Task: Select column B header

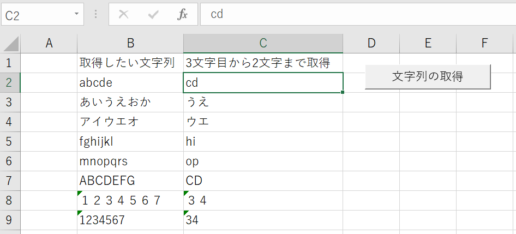Action: point(130,44)
